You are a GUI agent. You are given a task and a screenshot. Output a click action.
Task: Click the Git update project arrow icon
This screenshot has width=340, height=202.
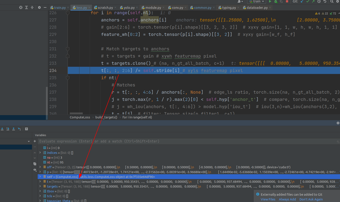coord(302,2)
